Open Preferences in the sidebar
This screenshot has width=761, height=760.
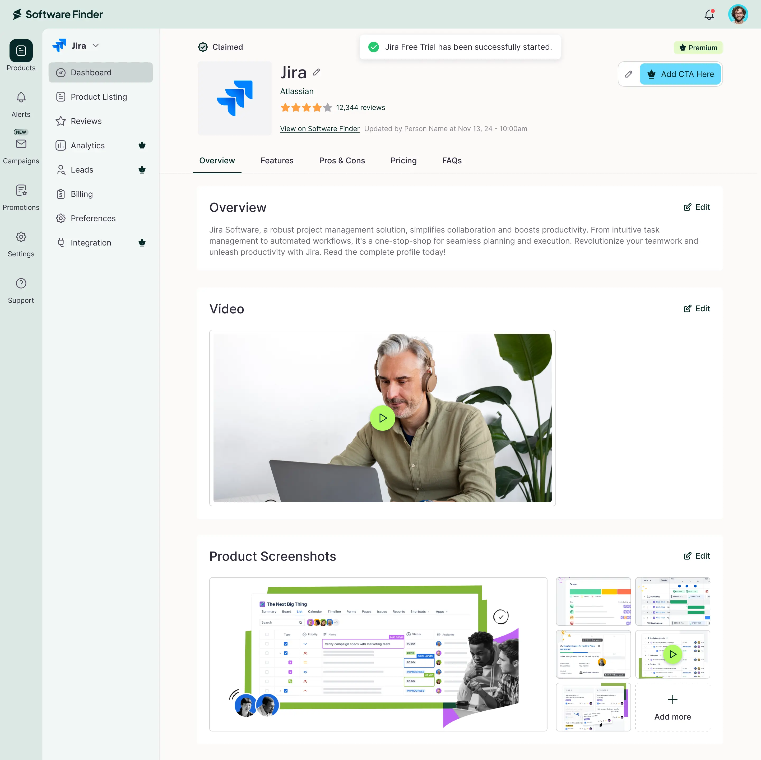100,218
